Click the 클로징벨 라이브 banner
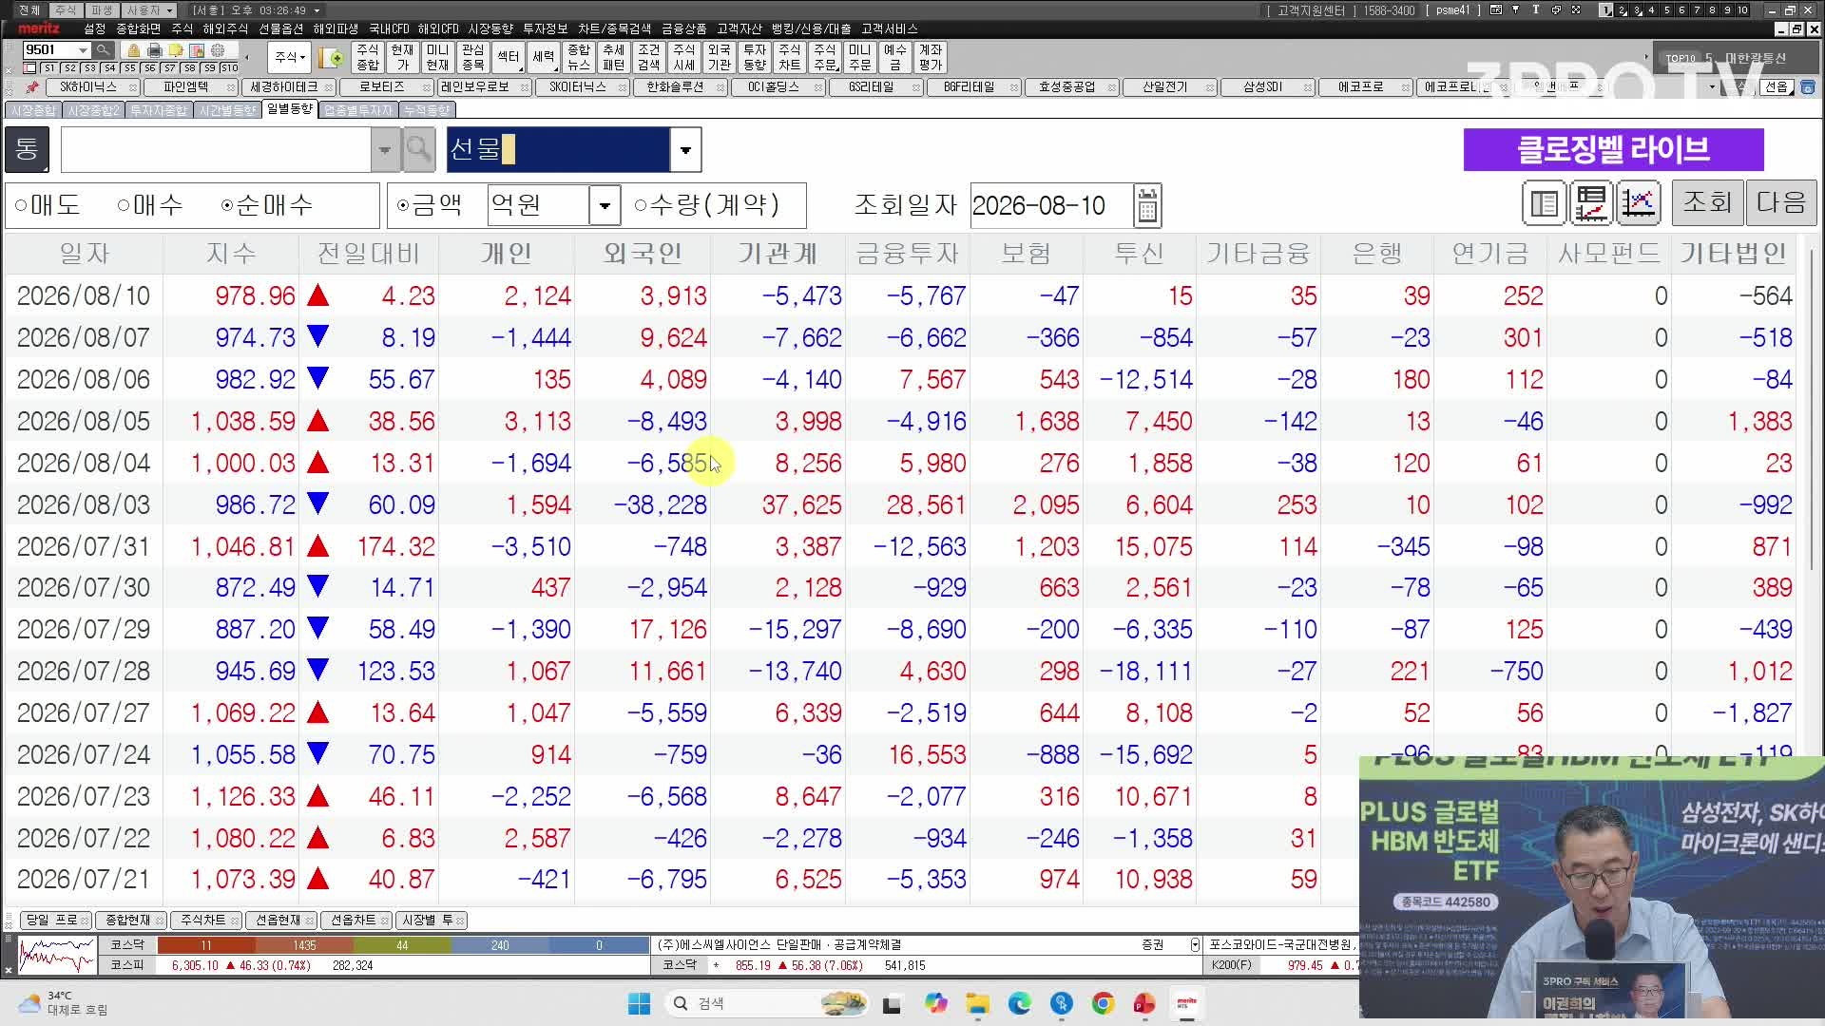This screenshot has height=1026, width=1825. [x=1613, y=149]
